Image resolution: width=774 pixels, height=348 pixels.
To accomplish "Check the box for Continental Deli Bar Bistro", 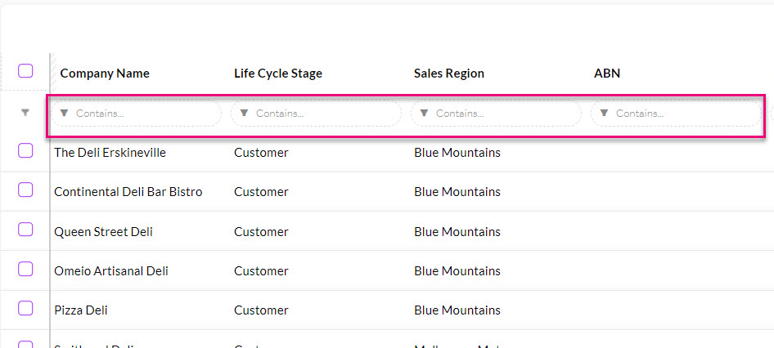I will (25, 190).
